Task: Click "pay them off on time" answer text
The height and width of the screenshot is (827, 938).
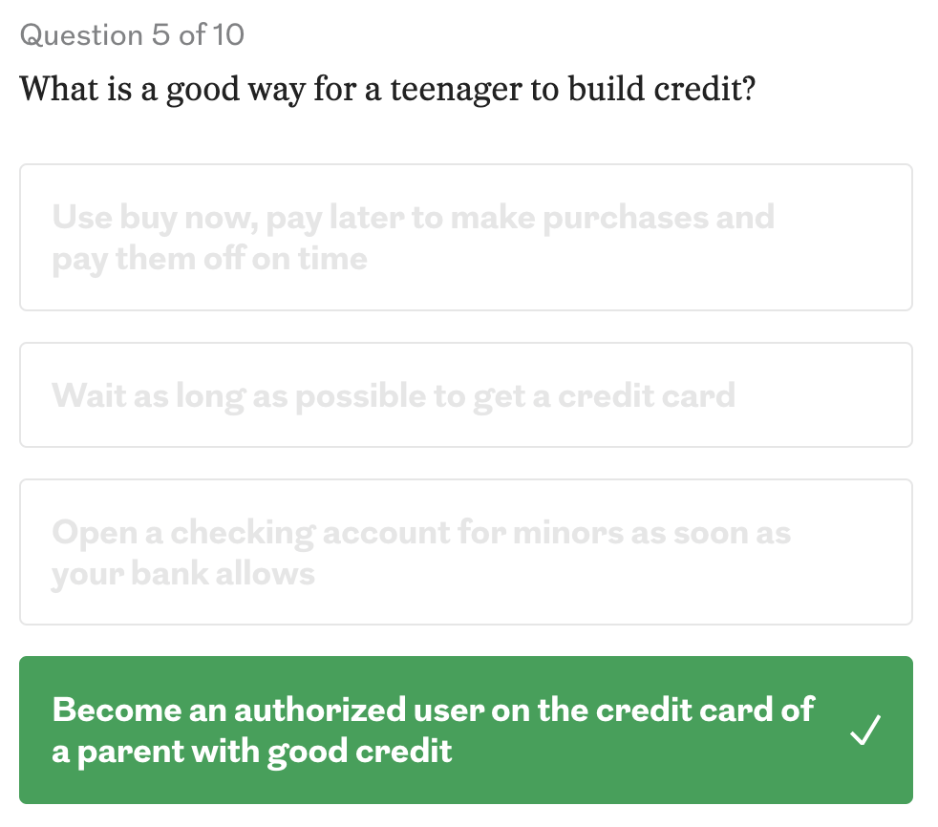Action: pos(209,259)
